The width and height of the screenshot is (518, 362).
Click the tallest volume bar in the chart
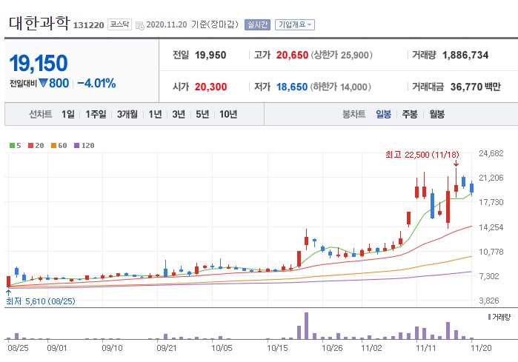[306, 326]
